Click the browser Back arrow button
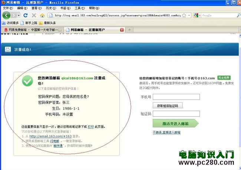Viewport: 241px width, 170px height. pos(7,16)
